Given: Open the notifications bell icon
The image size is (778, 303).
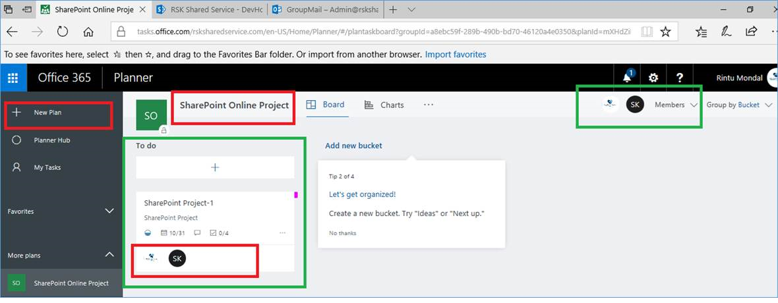Looking at the screenshot, I should pos(627,77).
